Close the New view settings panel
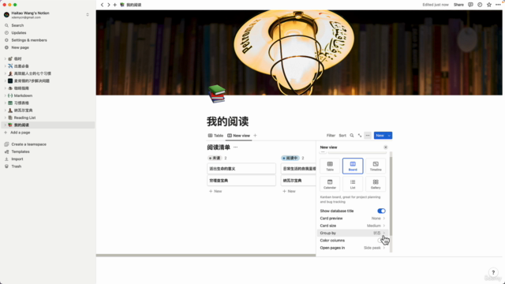 point(386,148)
